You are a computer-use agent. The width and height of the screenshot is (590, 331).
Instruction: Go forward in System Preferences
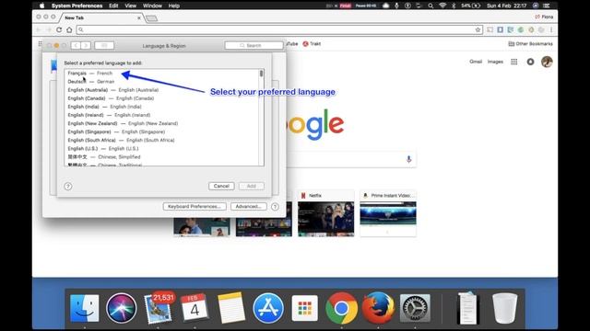tap(86, 45)
